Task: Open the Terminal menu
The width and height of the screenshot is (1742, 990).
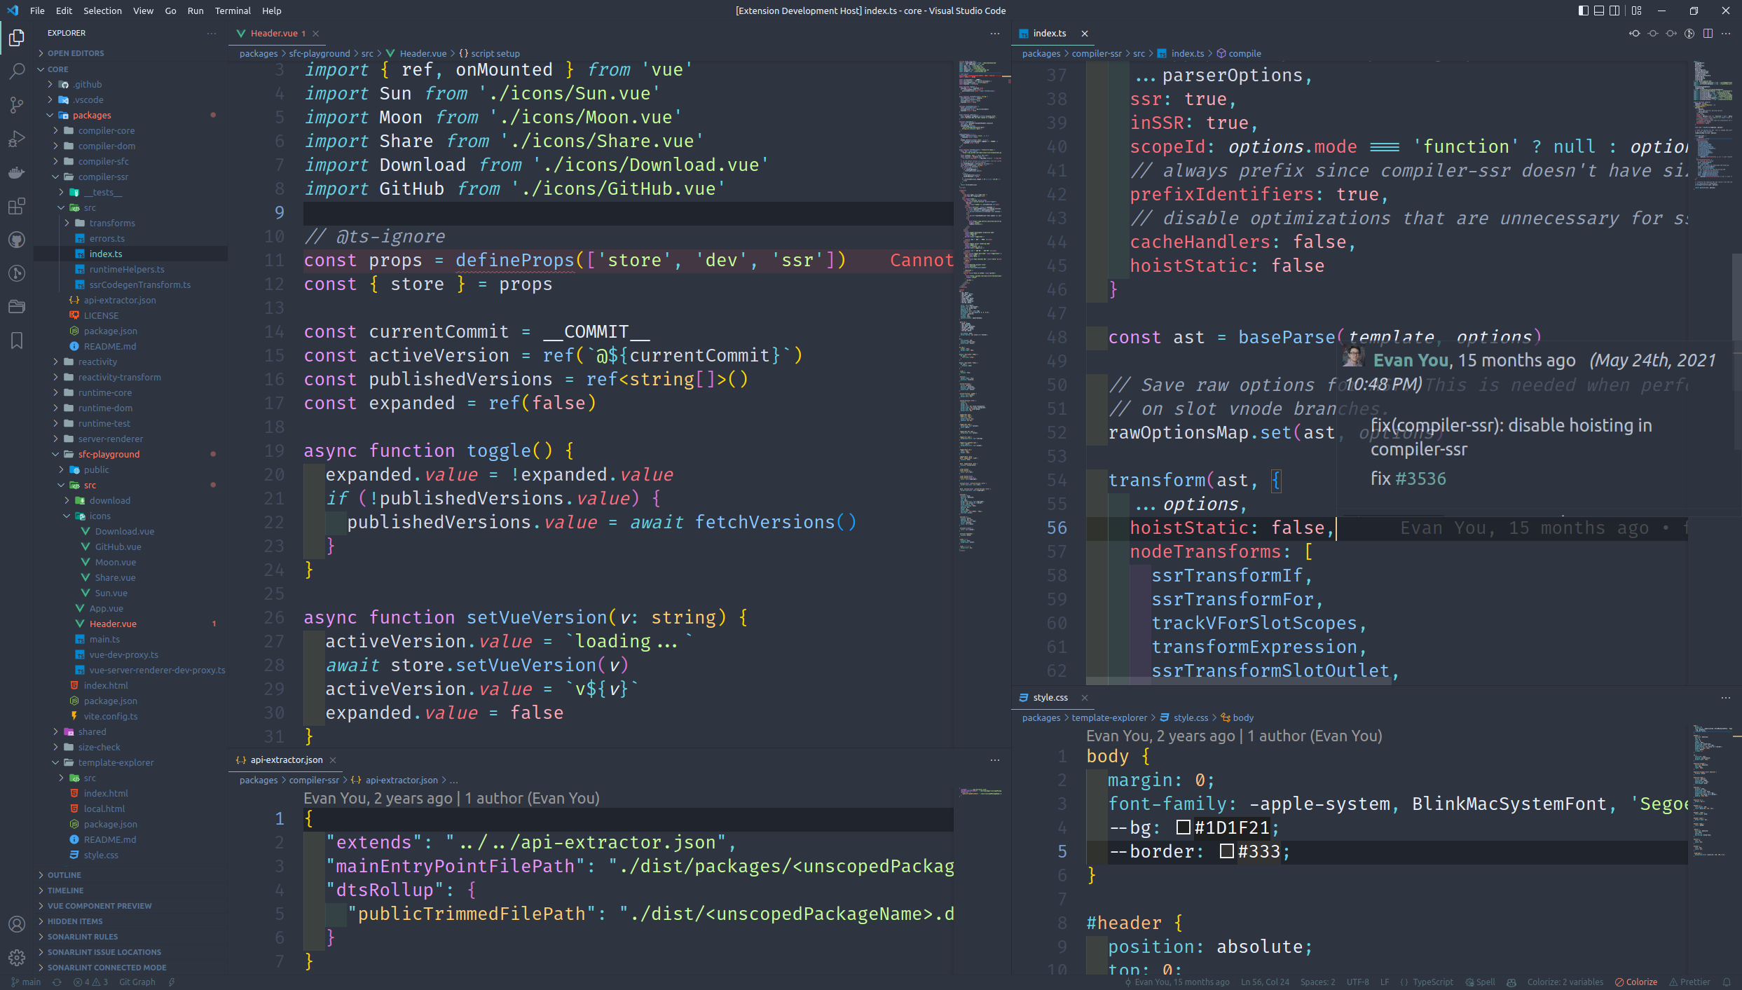Action: pos(233,11)
